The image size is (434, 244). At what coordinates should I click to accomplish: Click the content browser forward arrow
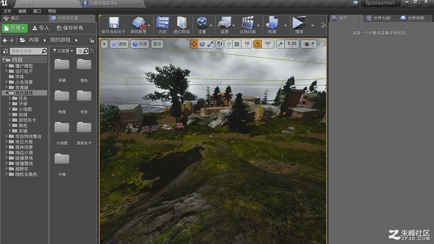(12, 40)
